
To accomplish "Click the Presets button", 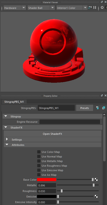I will (85, 108).
